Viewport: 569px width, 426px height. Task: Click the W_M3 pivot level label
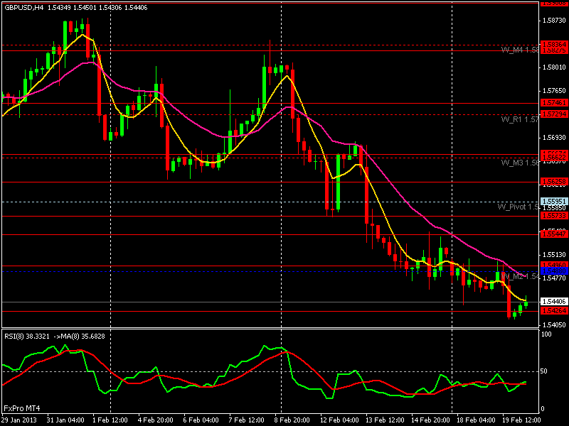tap(520, 163)
